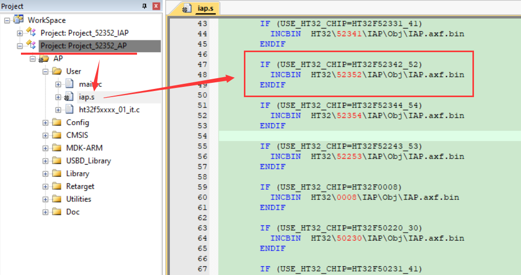Click line number 48 in the gutter
The width and height of the screenshot is (521, 275).
point(202,75)
